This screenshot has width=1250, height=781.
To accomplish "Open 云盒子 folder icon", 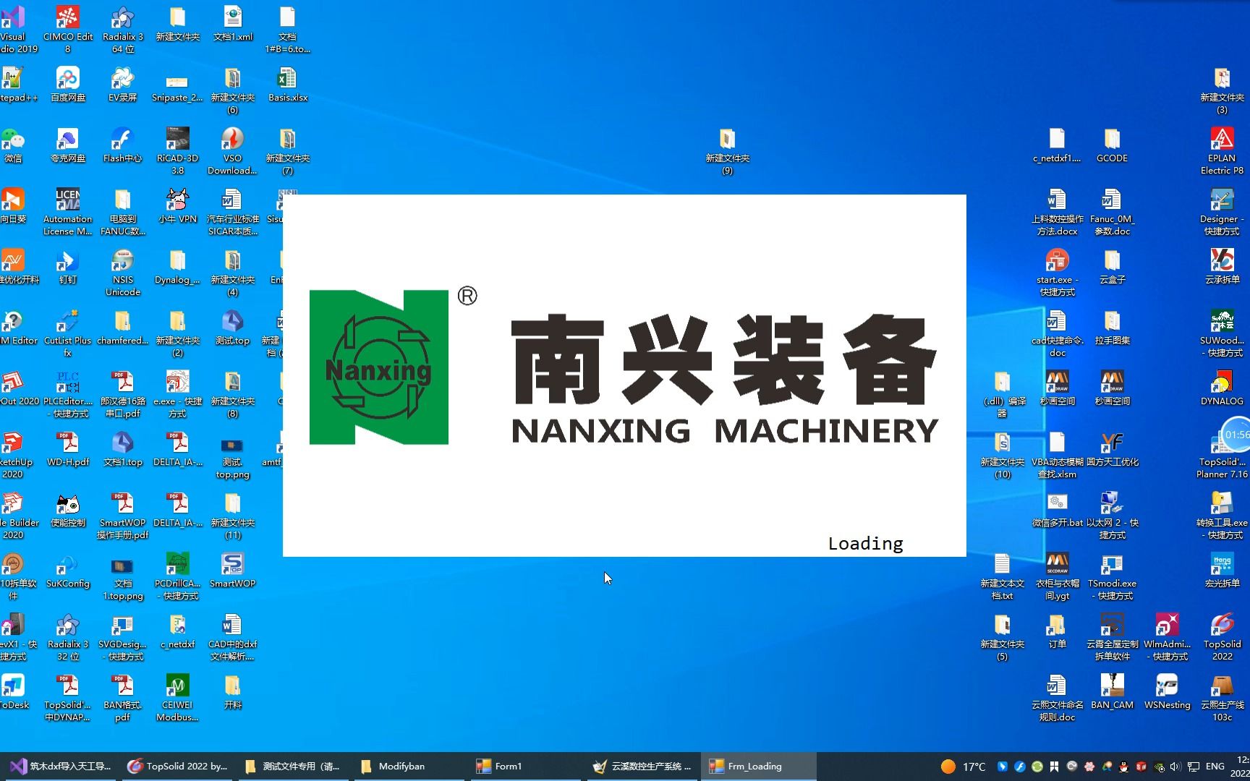I will click(1113, 266).
